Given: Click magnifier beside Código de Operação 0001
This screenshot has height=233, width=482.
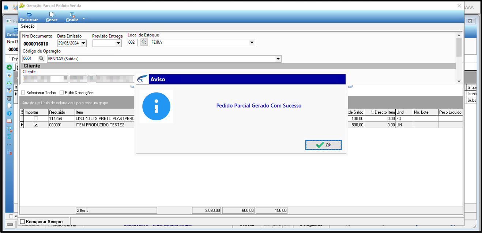Looking at the screenshot, I should [41, 59].
